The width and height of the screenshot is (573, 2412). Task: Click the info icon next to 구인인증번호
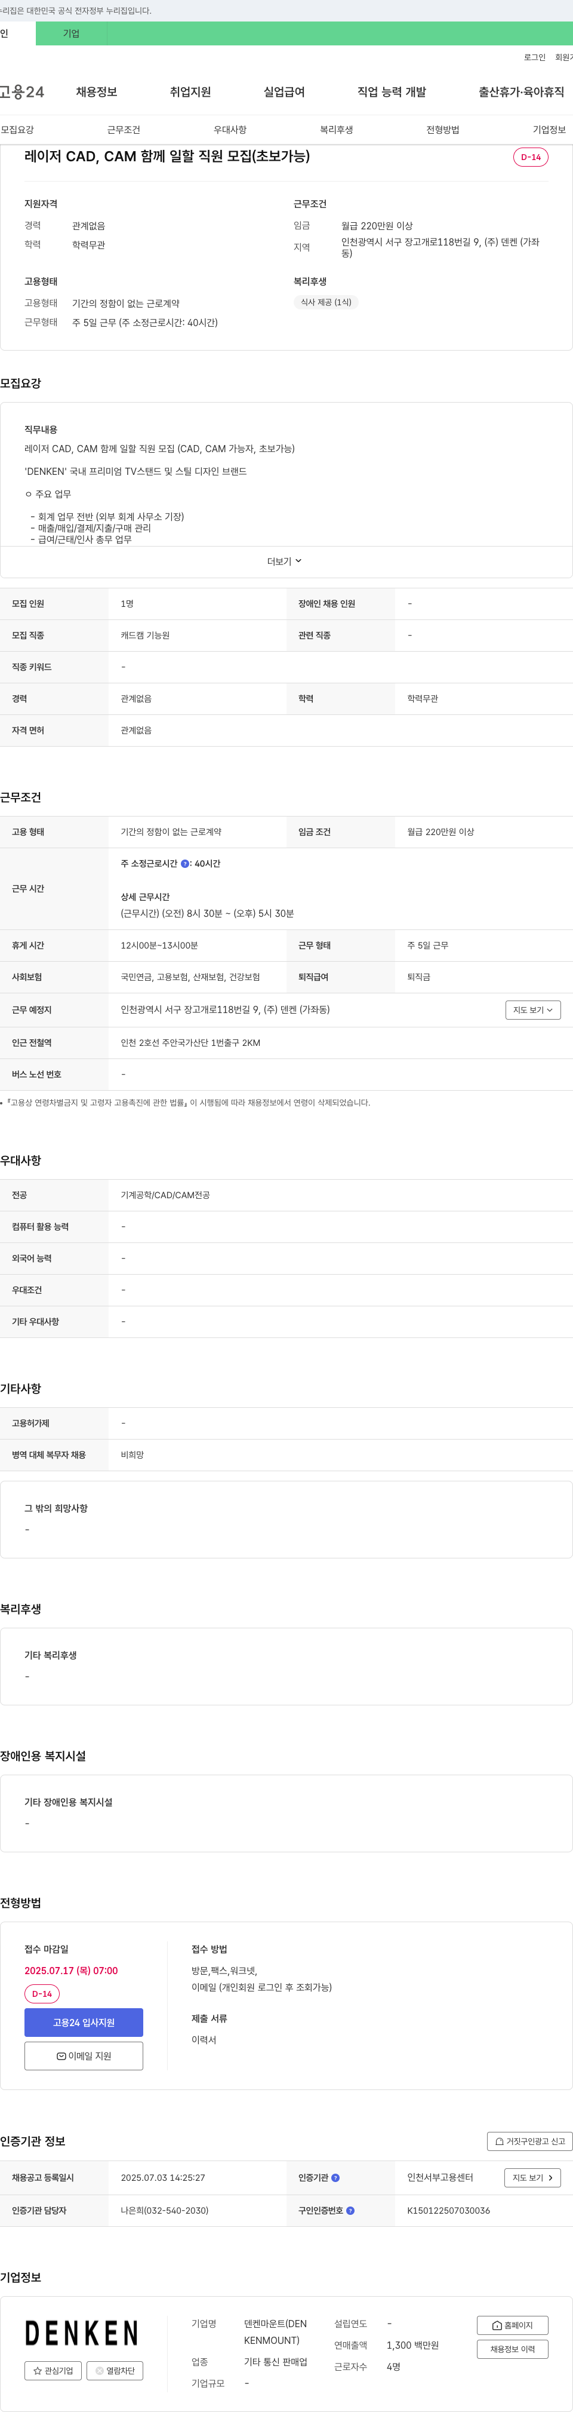350,2211
